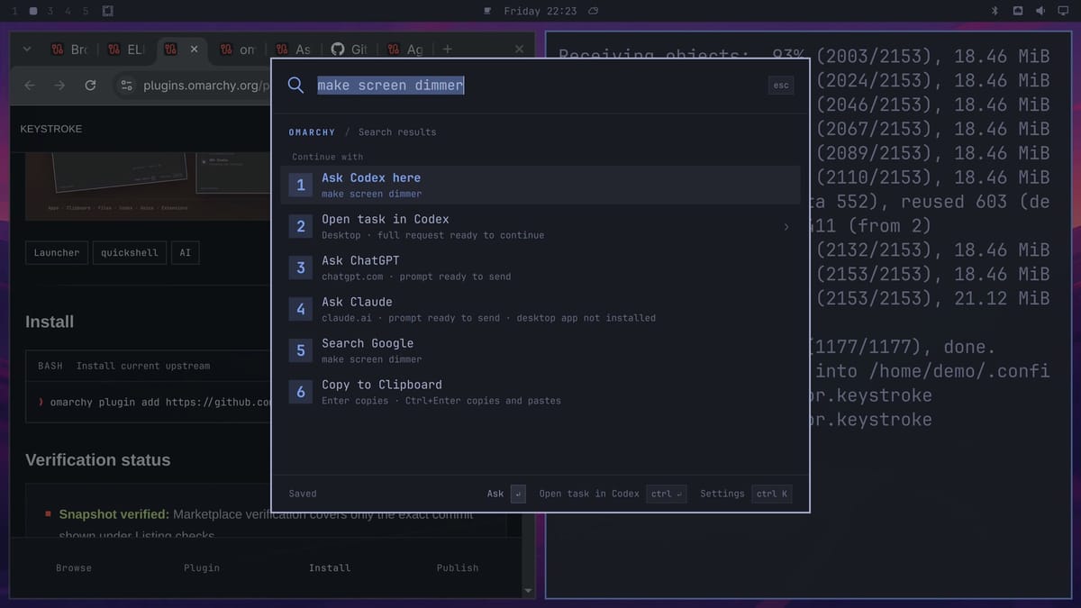Viewport: 1081px width, 608px height.
Task: Select the Ask Codex here result
Action: [540, 185]
